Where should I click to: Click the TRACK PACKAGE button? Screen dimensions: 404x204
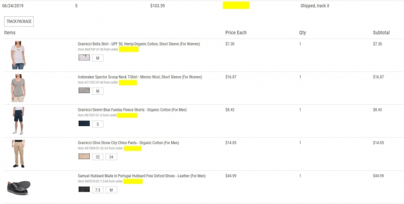point(19,21)
